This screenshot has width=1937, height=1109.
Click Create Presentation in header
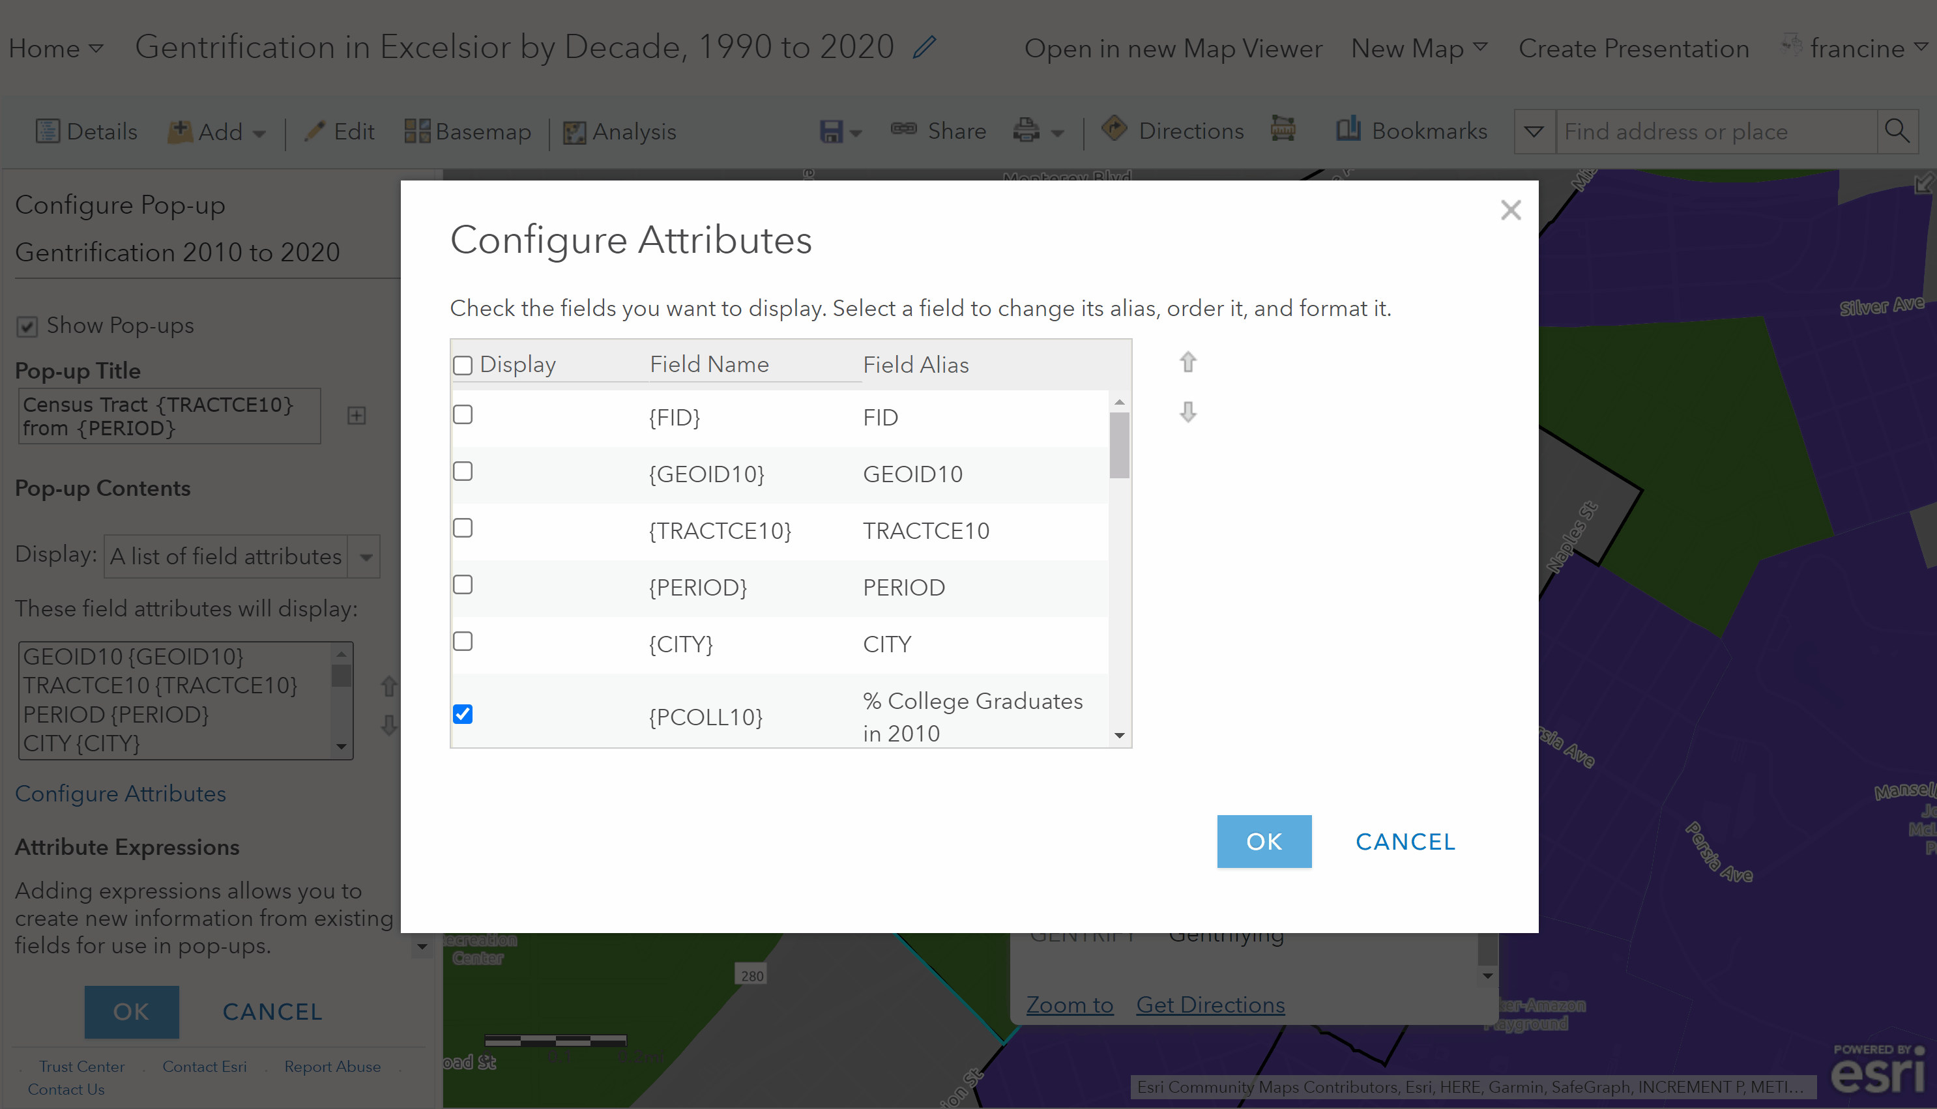[1633, 48]
